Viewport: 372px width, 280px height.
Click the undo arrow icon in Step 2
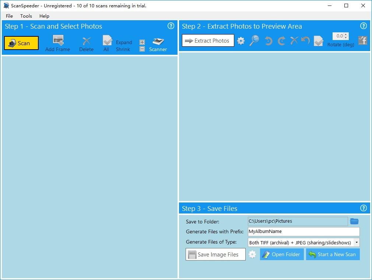(306, 40)
